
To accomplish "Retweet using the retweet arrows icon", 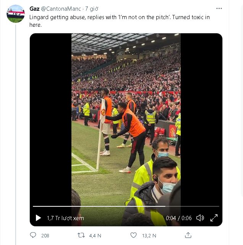I will coord(81,235).
